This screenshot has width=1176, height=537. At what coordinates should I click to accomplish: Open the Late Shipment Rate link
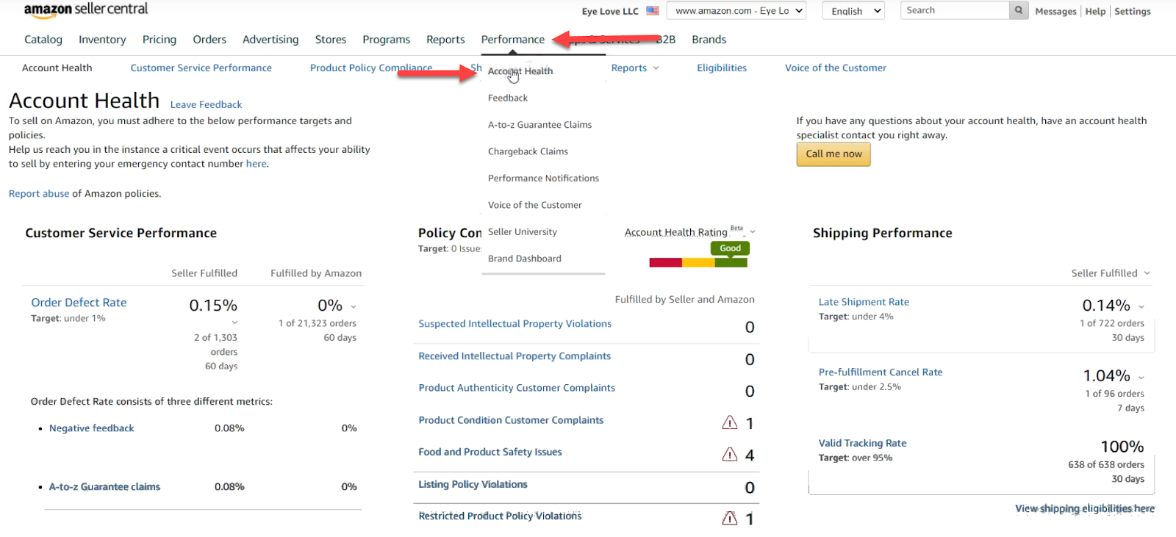(x=864, y=302)
